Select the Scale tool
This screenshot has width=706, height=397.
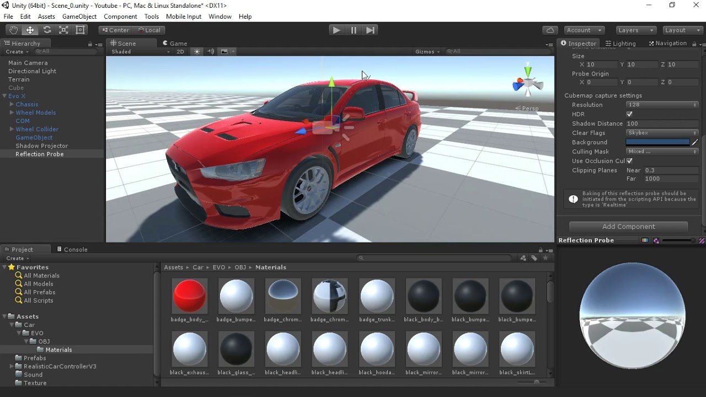click(63, 30)
